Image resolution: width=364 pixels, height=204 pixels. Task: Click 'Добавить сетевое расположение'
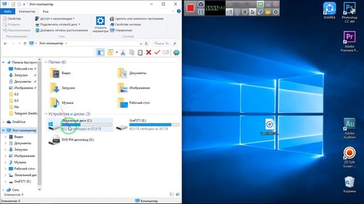point(61,30)
